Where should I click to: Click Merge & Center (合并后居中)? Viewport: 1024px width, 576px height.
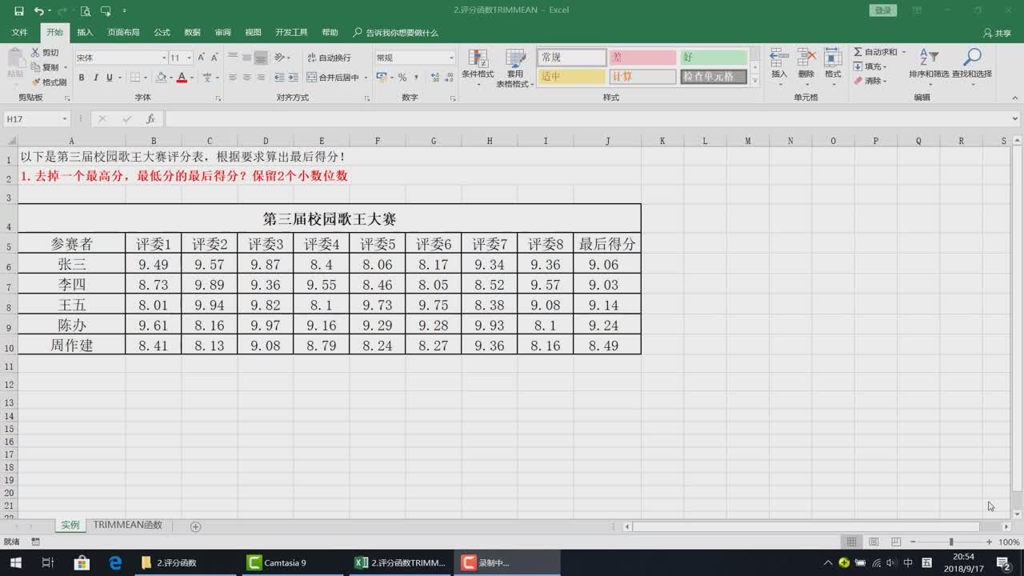coord(334,78)
